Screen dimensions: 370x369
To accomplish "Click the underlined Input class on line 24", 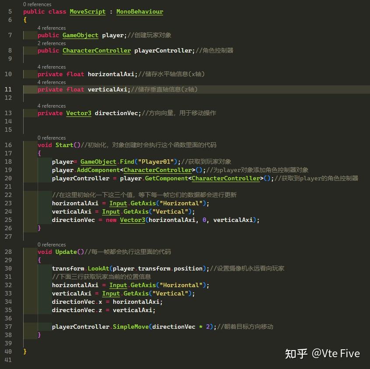I will click(111, 211).
